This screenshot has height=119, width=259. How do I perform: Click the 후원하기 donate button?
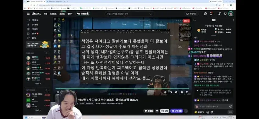point(199,112)
